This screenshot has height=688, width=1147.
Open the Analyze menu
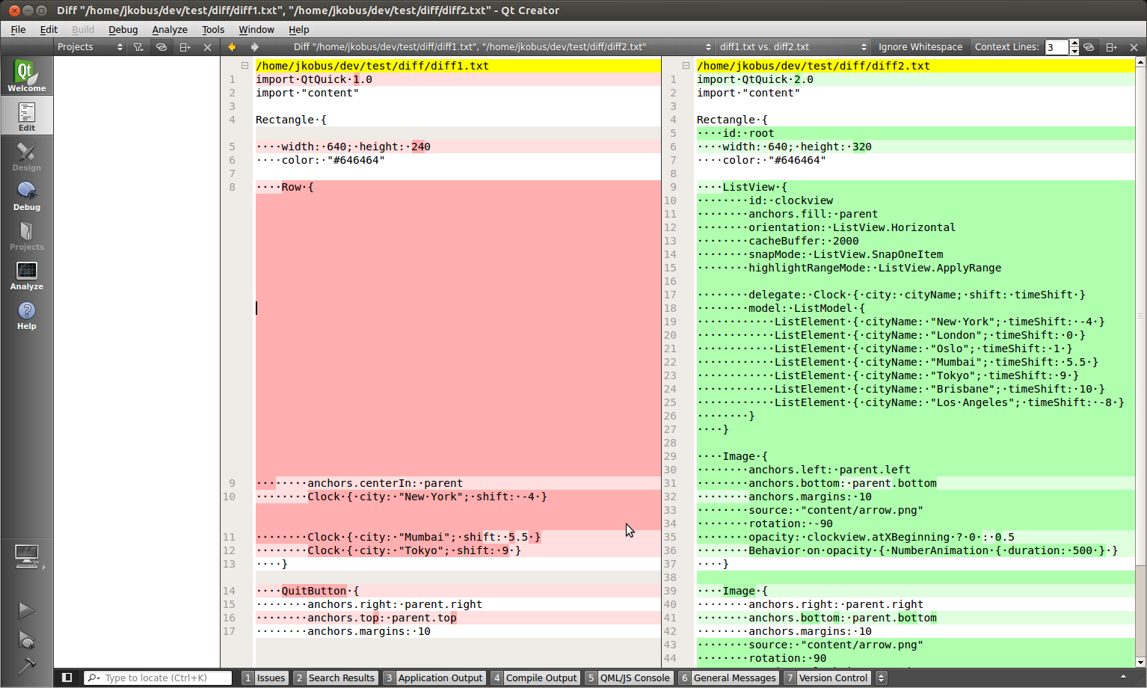(170, 30)
